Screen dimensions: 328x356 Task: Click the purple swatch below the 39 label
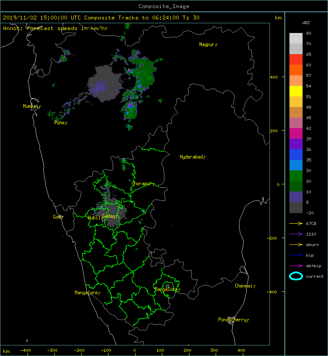pos(296,144)
